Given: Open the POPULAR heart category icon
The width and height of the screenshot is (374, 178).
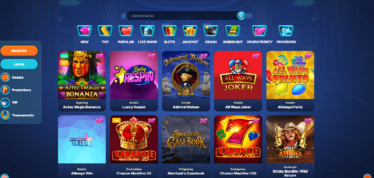Looking at the screenshot, I should (x=126, y=31).
